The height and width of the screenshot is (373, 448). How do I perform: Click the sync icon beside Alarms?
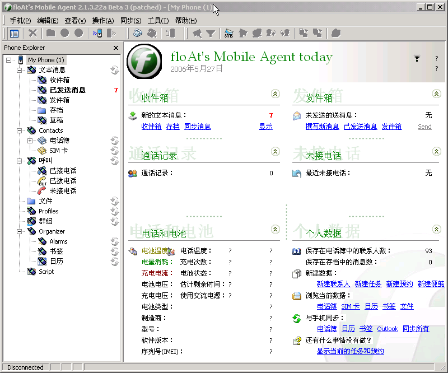click(x=115, y=241)
